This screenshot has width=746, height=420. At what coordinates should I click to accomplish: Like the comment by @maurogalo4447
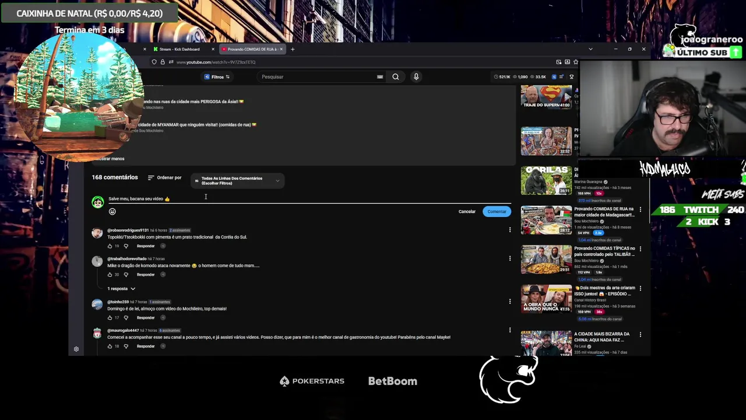(x=110, y=346)
